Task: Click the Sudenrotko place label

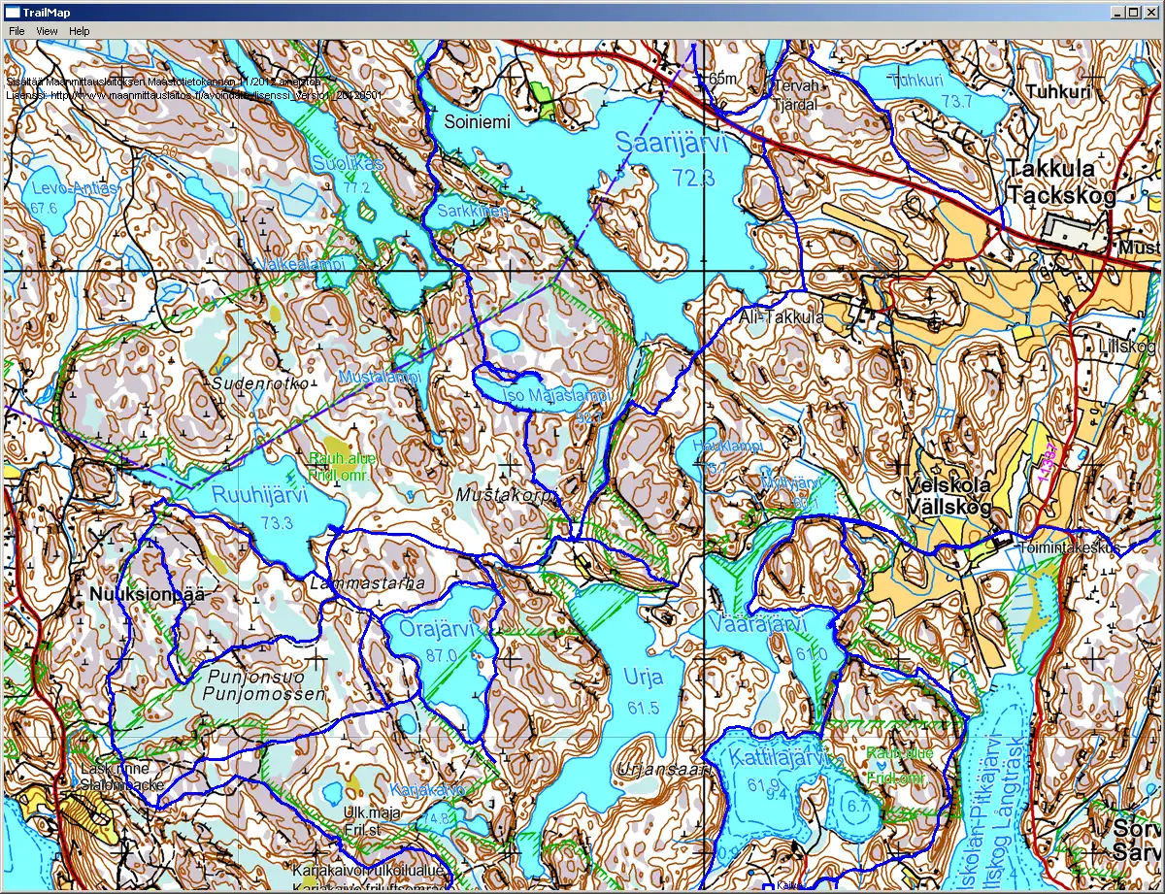Action: click(x=260, y=383)
